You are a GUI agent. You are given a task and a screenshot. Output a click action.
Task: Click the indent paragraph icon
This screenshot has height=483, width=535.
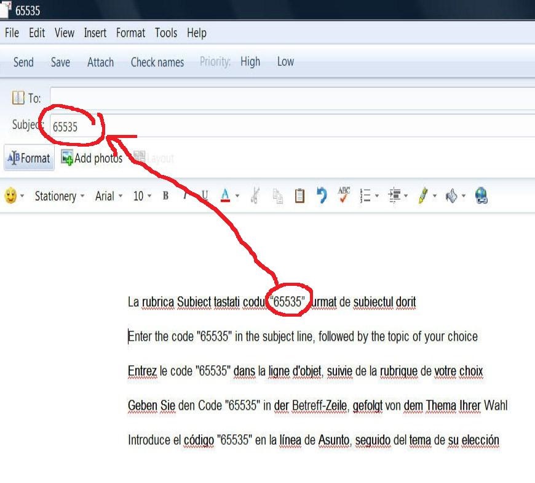click(x=394, y=195)
